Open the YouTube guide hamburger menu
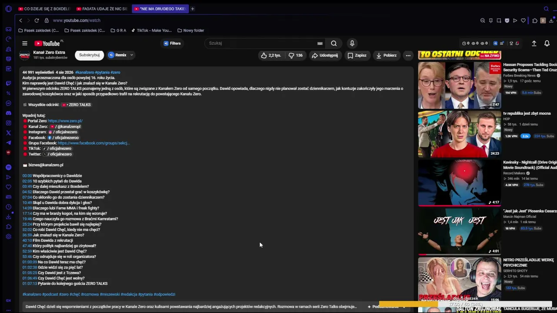Image resolution: width=557 pixels, height=313 pixels. [x=25, y=43]
